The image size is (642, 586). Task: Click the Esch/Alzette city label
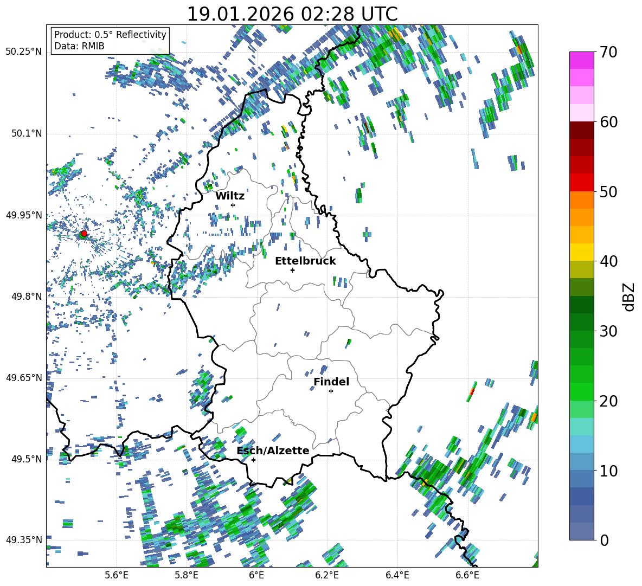point(273,450)
